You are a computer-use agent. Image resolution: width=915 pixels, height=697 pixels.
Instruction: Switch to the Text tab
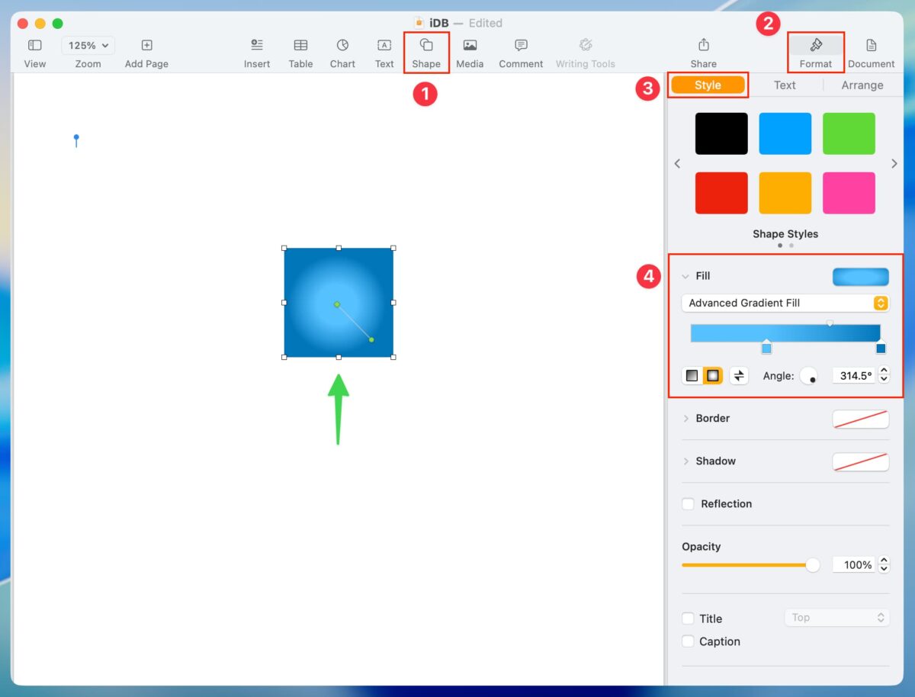(785, 85)
